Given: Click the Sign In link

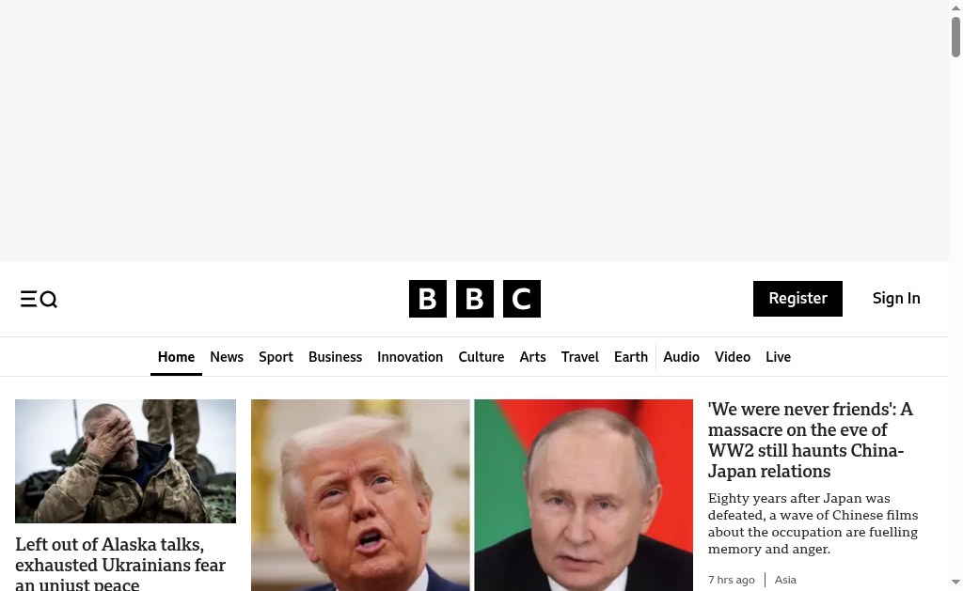Looking at the screenshot, I should (x=896, y=298).
